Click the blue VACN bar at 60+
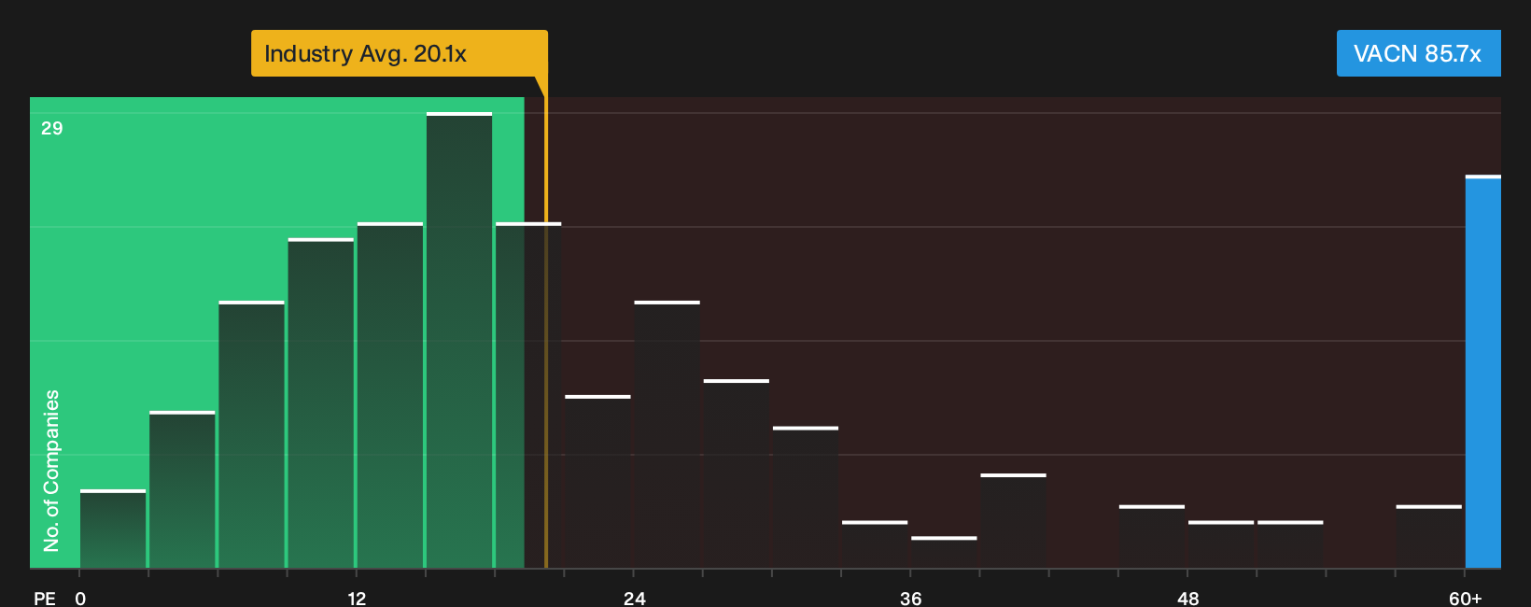Viewport: 1531px width, 607px height. (1483, 372)
